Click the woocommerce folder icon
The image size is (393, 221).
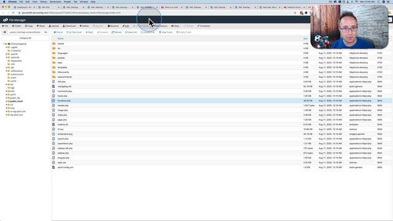53,77
